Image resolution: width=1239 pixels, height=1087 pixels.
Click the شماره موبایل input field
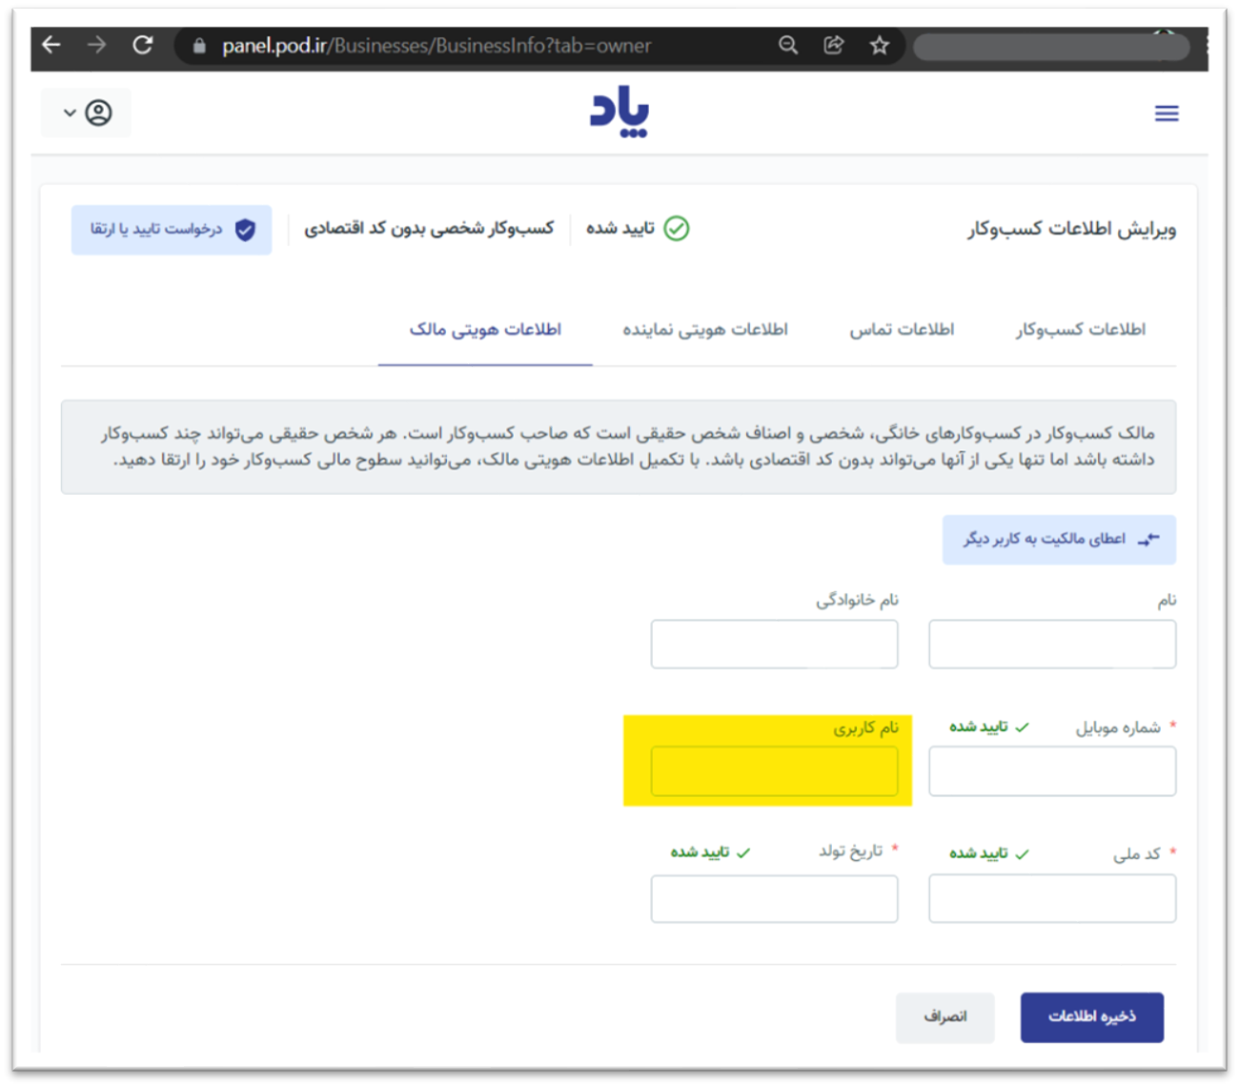click(1052, 771)
